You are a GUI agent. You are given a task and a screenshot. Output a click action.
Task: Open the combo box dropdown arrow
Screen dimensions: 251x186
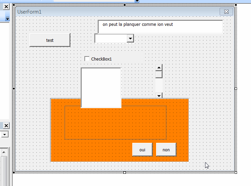point(130,38)
